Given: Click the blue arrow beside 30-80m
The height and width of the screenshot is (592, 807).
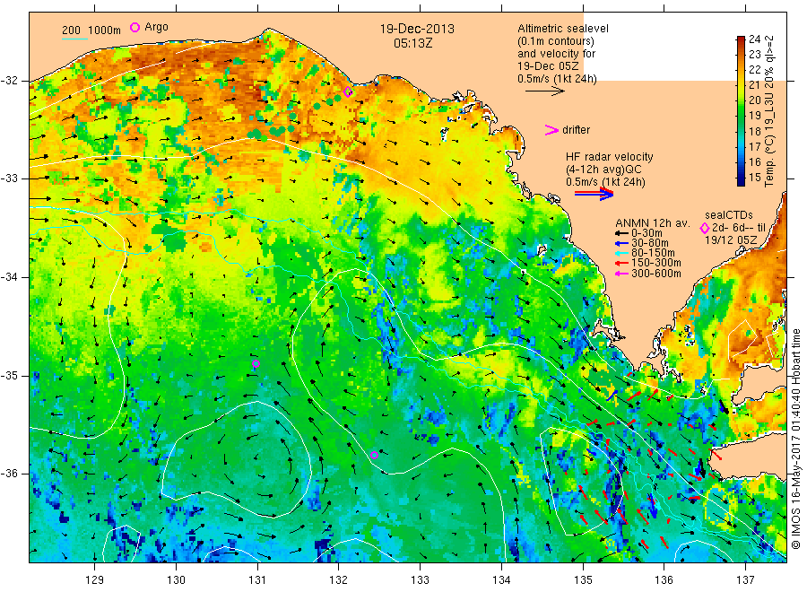Looking at the screenshot, I should click(621, 243).
